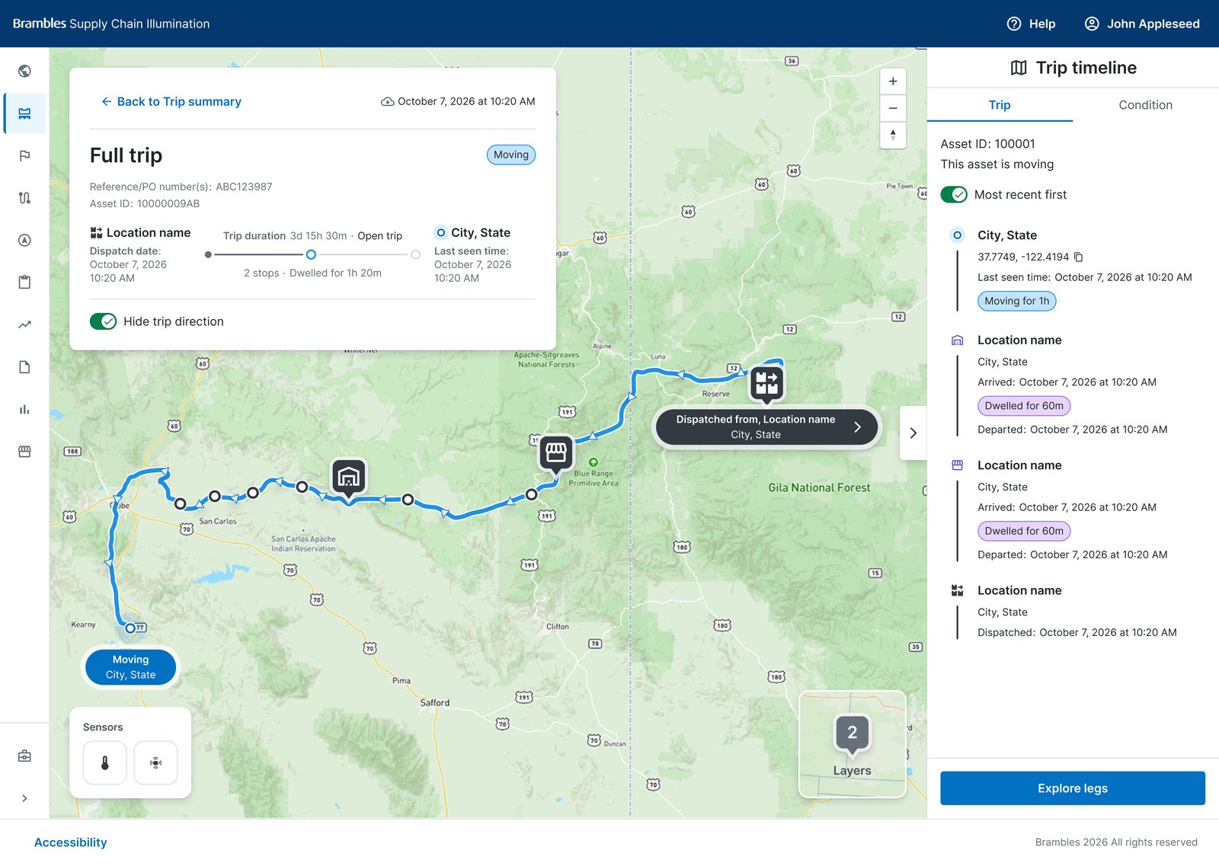1219x866 pixels.
Task: Click the dispatch origin marker on map
Action: pos(766,384)
